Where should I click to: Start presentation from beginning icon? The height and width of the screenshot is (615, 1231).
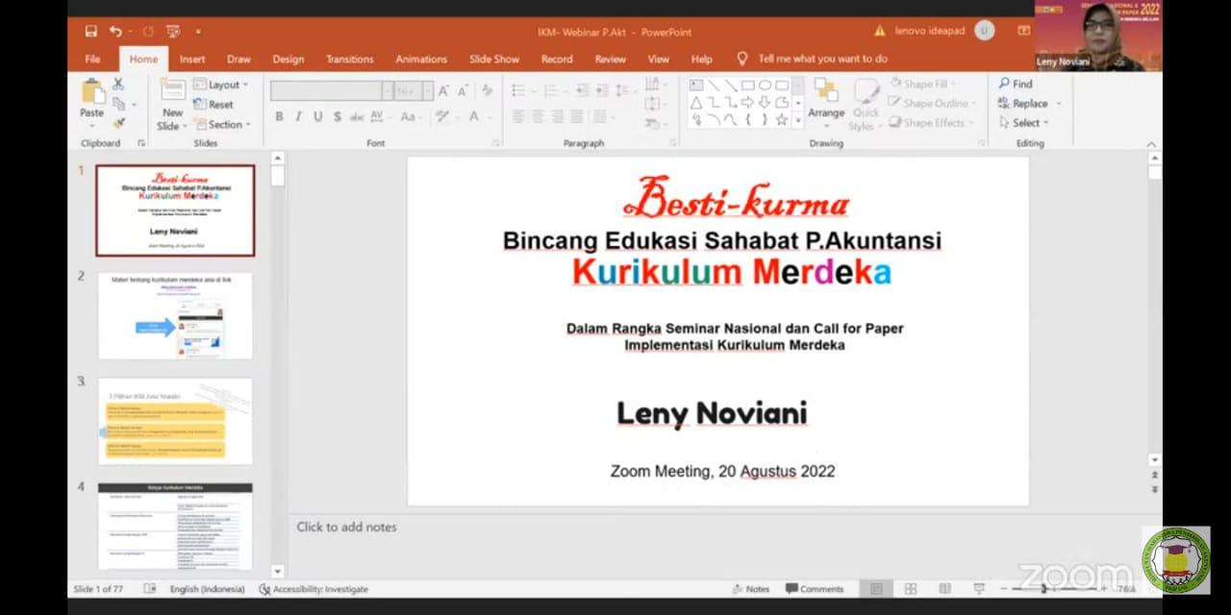[173, 32]
